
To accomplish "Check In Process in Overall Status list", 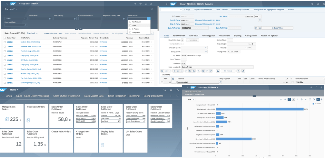I will [x=130, y=29].
